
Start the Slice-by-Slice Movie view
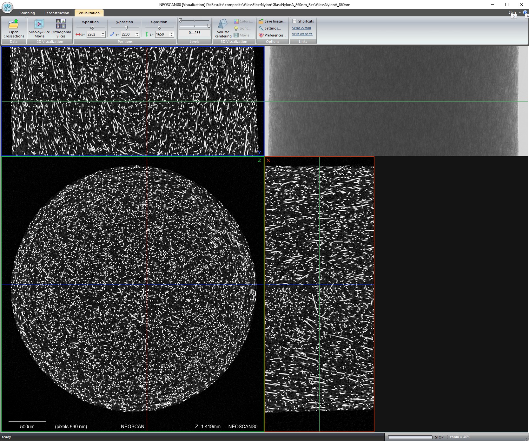[39, 24]
